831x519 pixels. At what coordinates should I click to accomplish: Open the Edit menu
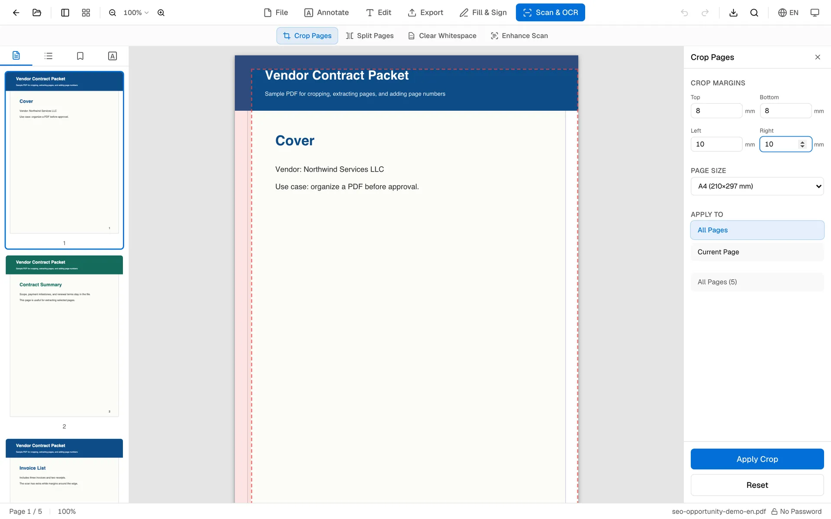[x=378, y=13]
